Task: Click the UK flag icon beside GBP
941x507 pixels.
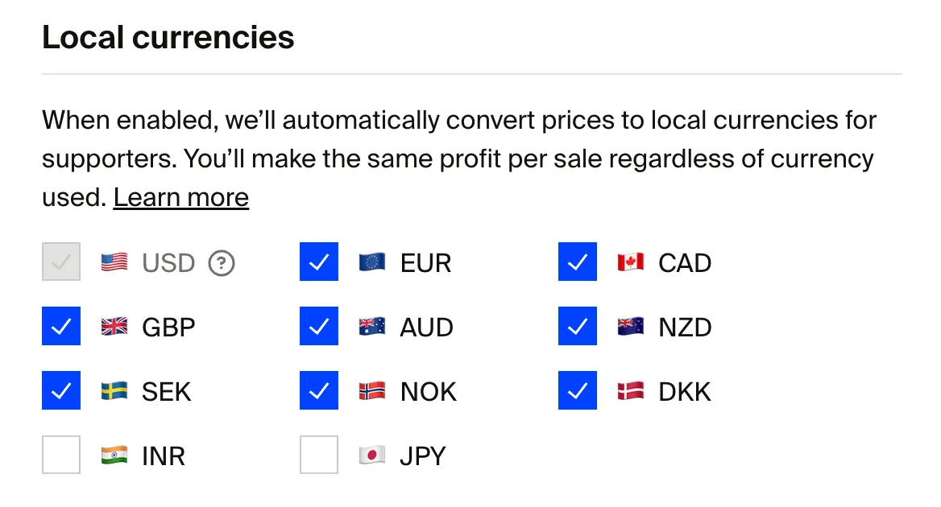Action: (113, 326)
